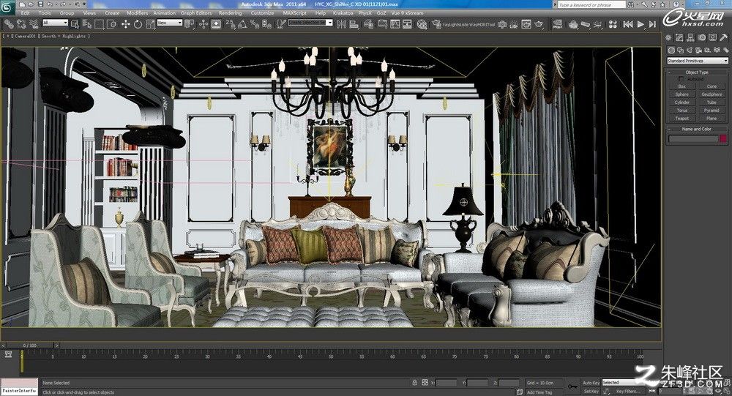
Task: Open the Motion command panel tab
Action: click(702, 37)
